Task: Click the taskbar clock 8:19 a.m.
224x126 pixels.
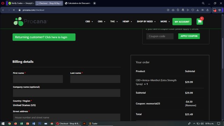Action: tap(209, 124)
